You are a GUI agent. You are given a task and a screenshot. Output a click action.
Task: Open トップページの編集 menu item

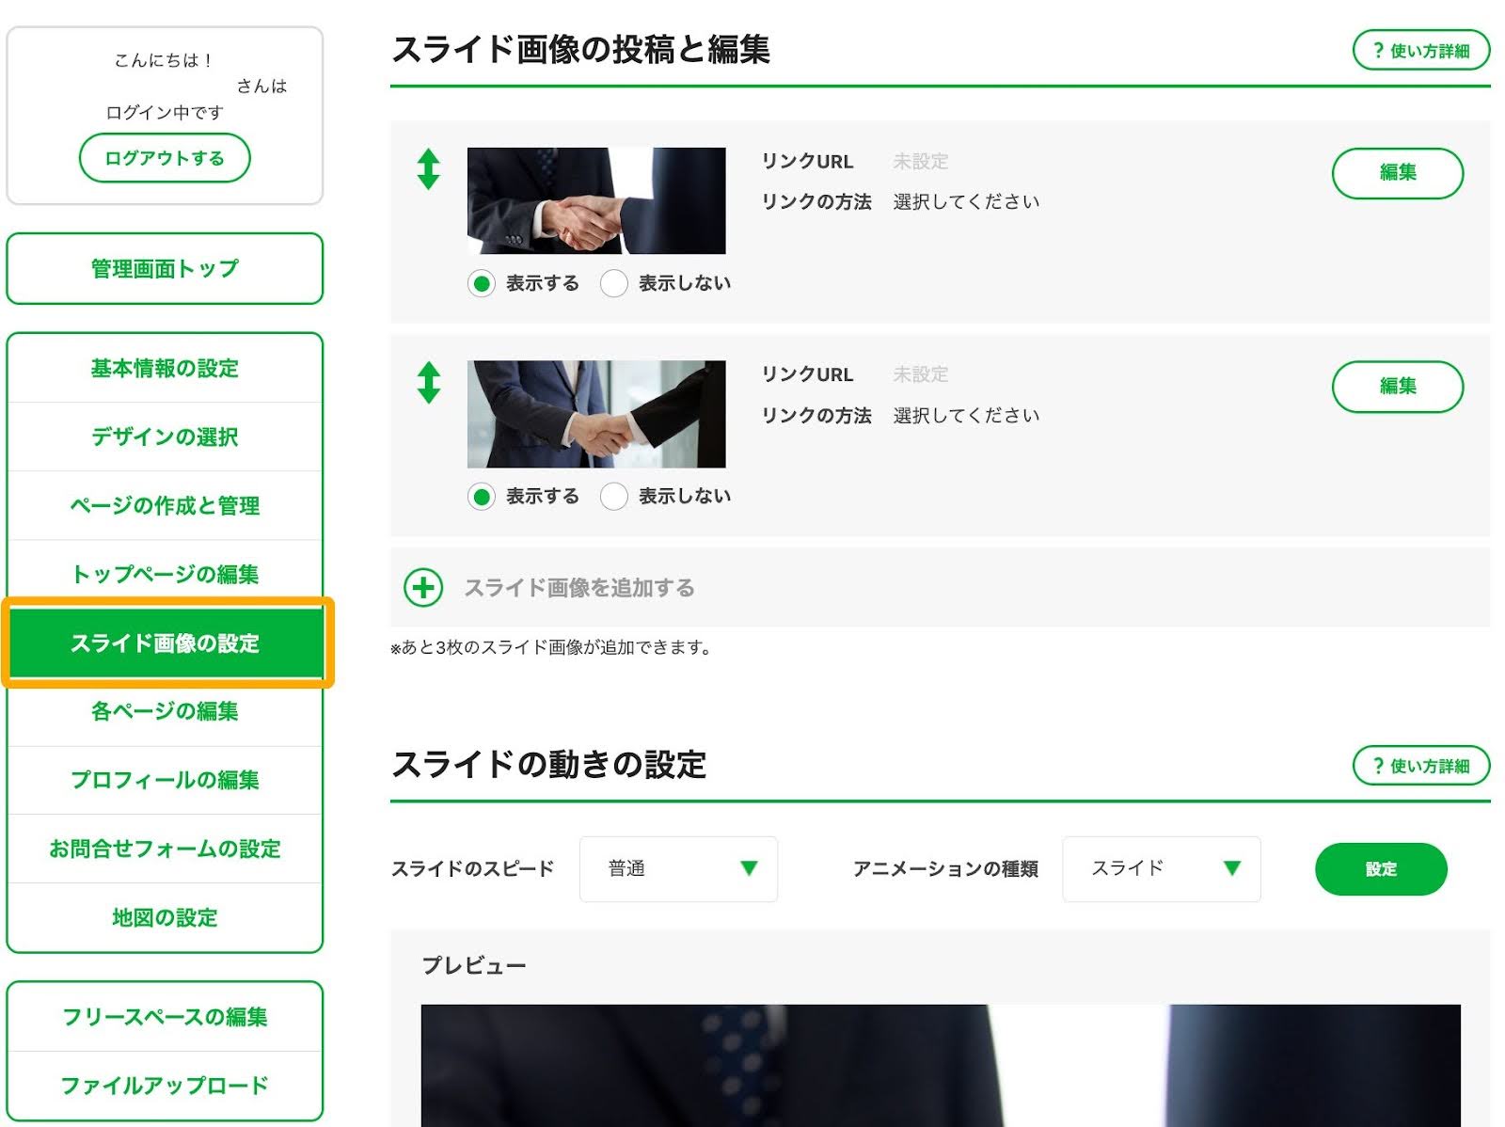point(165,574)
